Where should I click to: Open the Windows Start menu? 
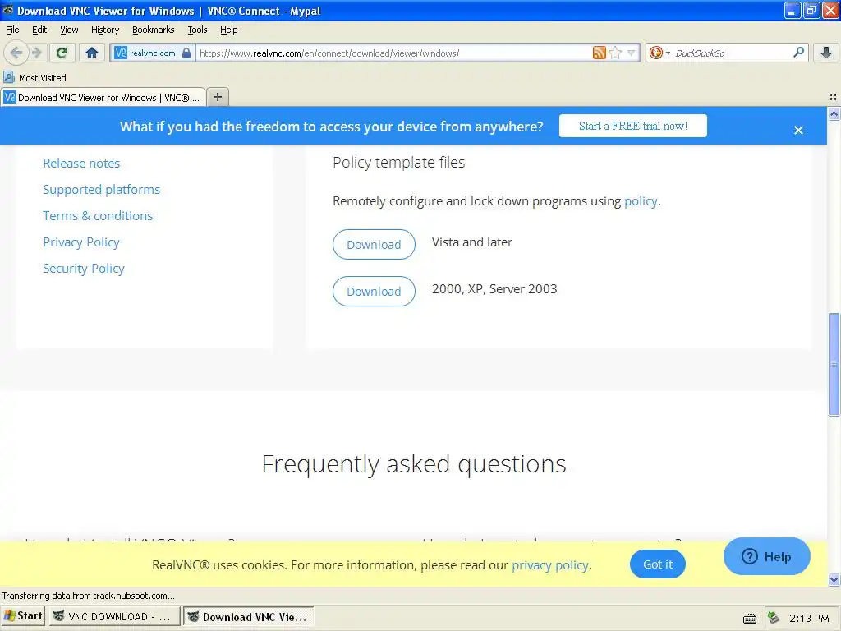pos(22,616)
